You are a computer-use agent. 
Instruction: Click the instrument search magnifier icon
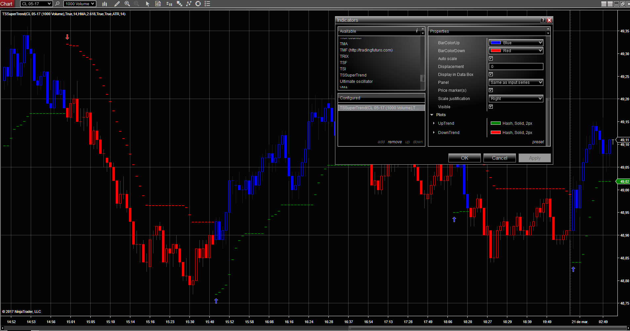(x=57, y=4)
